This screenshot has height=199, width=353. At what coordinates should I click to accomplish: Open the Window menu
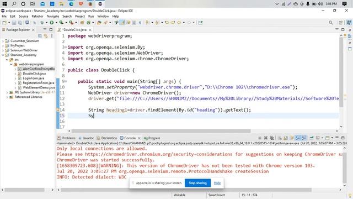click(103, 16)
